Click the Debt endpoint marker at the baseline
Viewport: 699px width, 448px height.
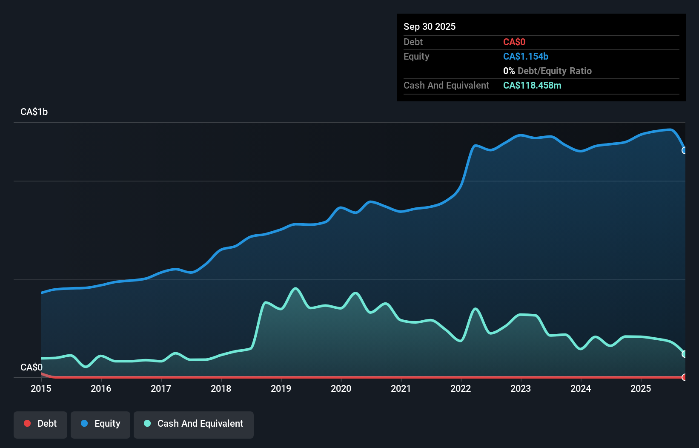[x=685, y=377]
